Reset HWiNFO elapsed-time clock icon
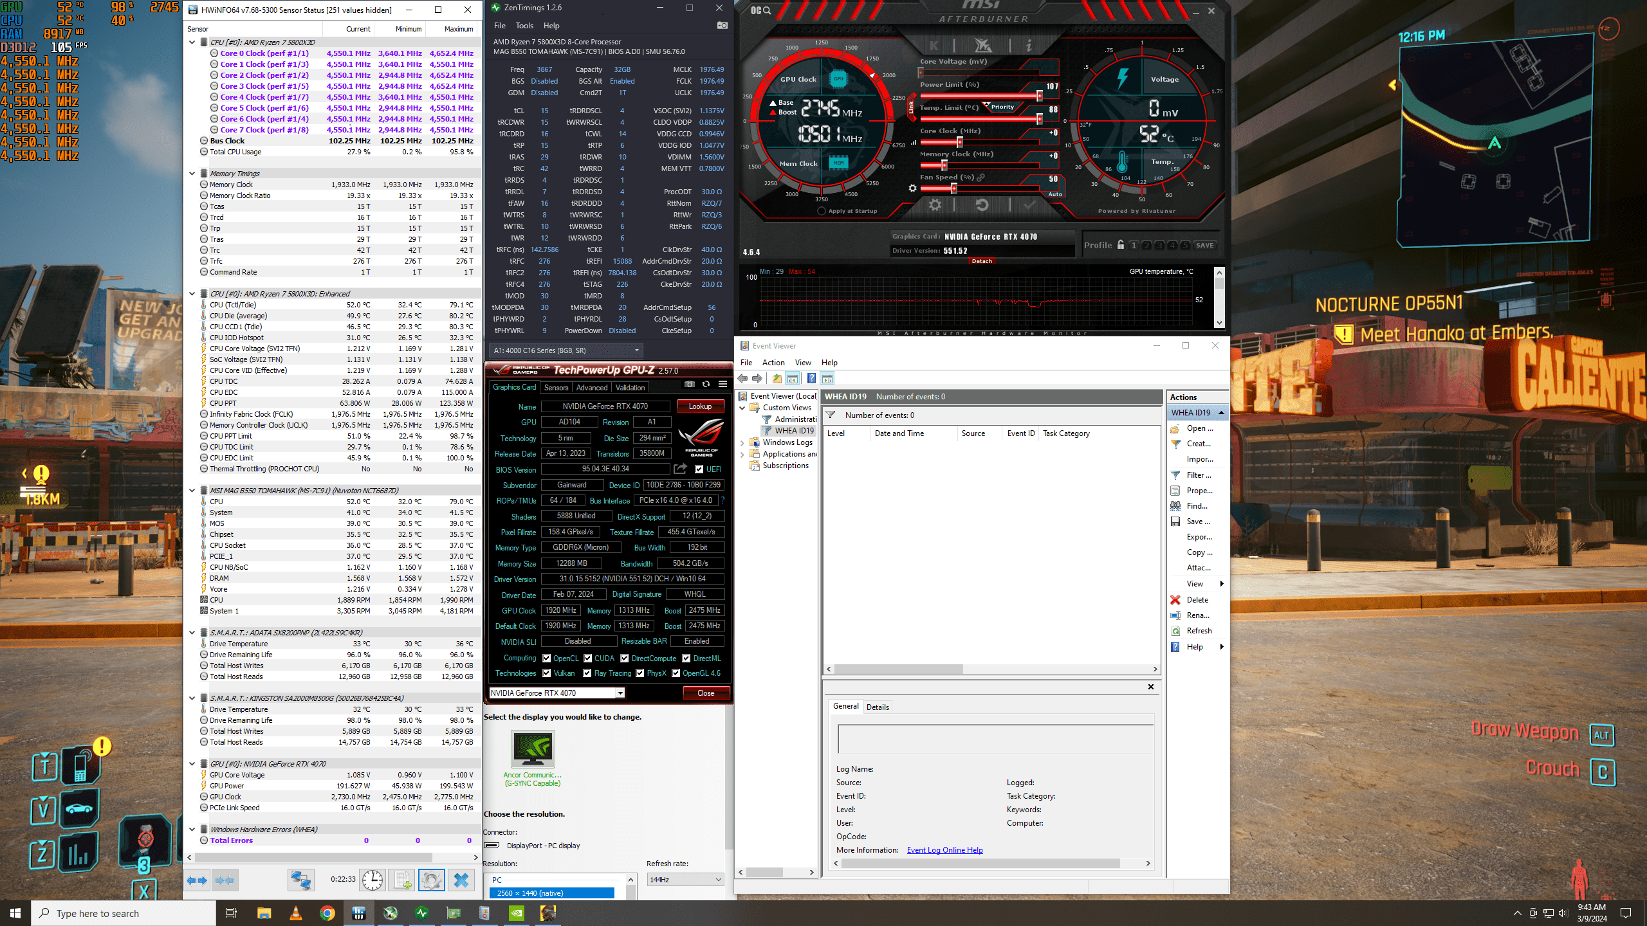 373,880
